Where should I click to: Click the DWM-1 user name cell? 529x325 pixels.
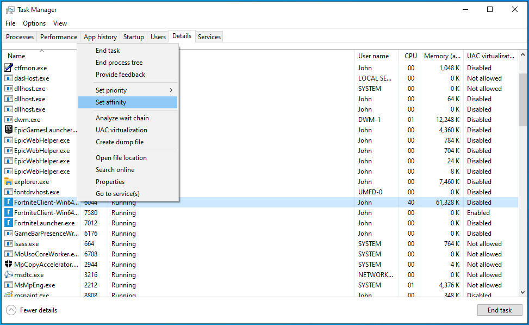[369, 120]
